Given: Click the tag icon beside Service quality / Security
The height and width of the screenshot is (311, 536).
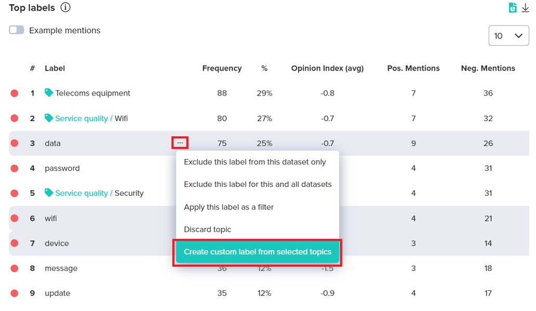Looking at the screenshot, I should click(49, 193).
